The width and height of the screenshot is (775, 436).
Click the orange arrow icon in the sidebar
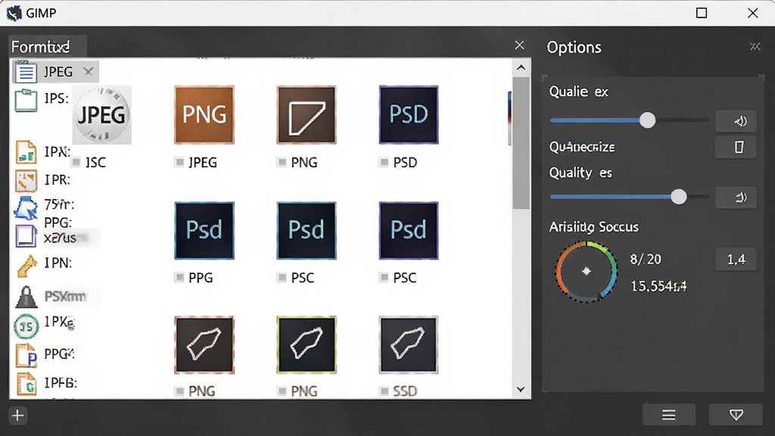click(x=27, y=266)
